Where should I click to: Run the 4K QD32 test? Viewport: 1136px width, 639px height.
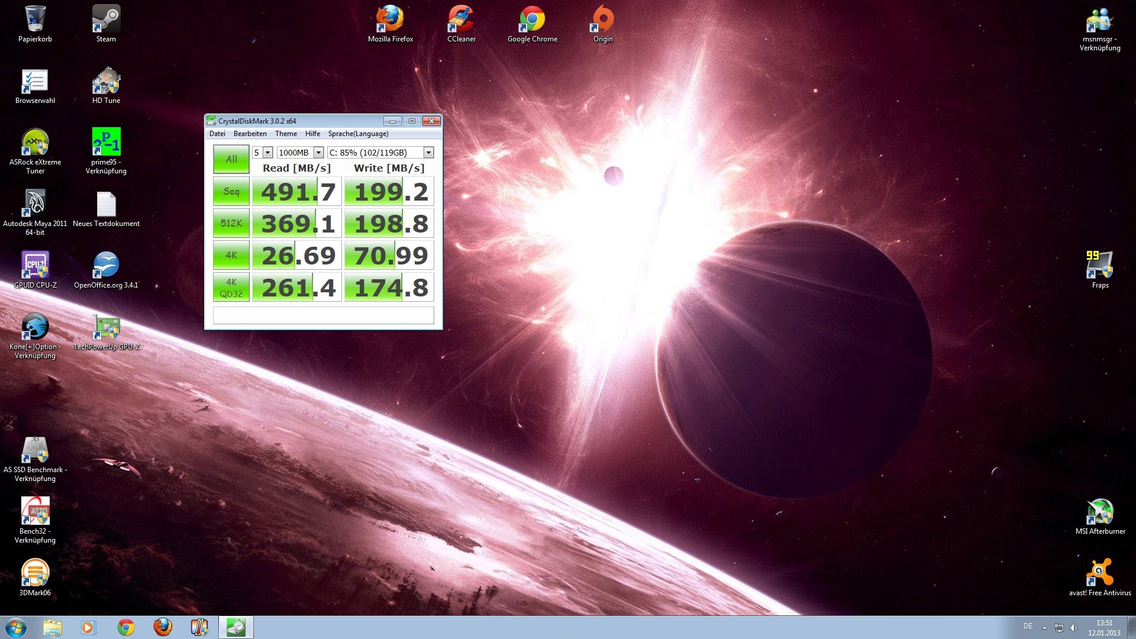coord(231,287)
